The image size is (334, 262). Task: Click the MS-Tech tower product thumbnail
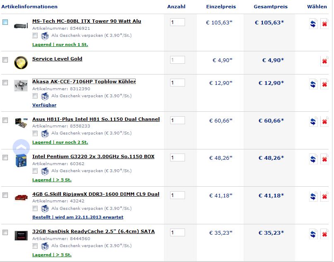pyautogui.click(x=21, y=26)
